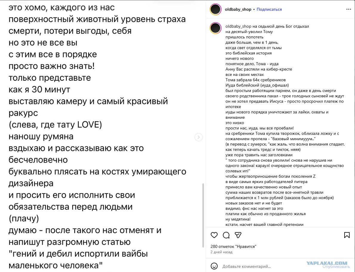This screenshot has width=355, height=272.
Task: Share the post with the paper plane icon
Action: [x=238, y=235]
